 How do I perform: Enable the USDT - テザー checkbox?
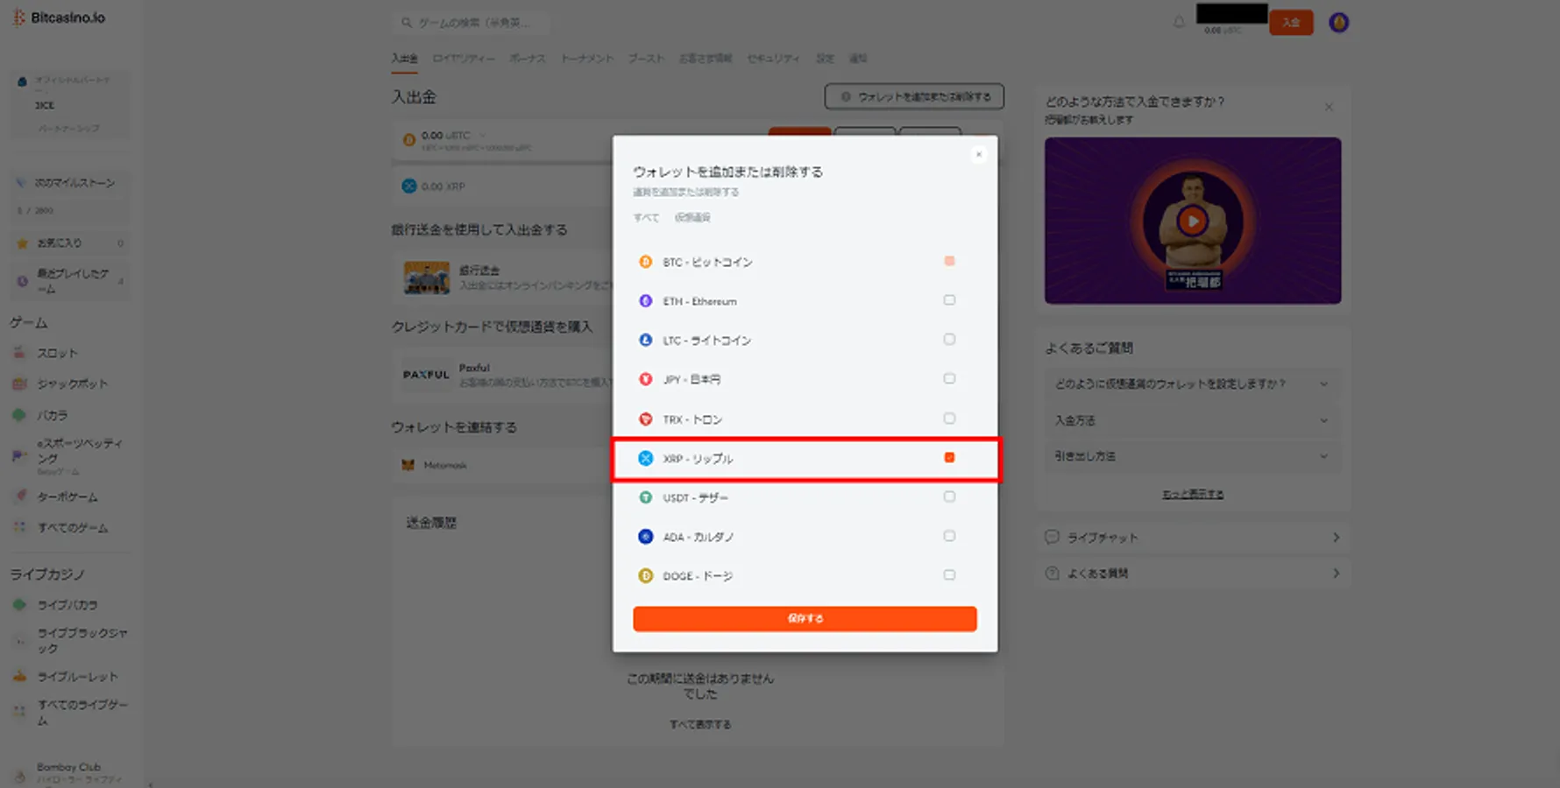[x=949, y=496]
